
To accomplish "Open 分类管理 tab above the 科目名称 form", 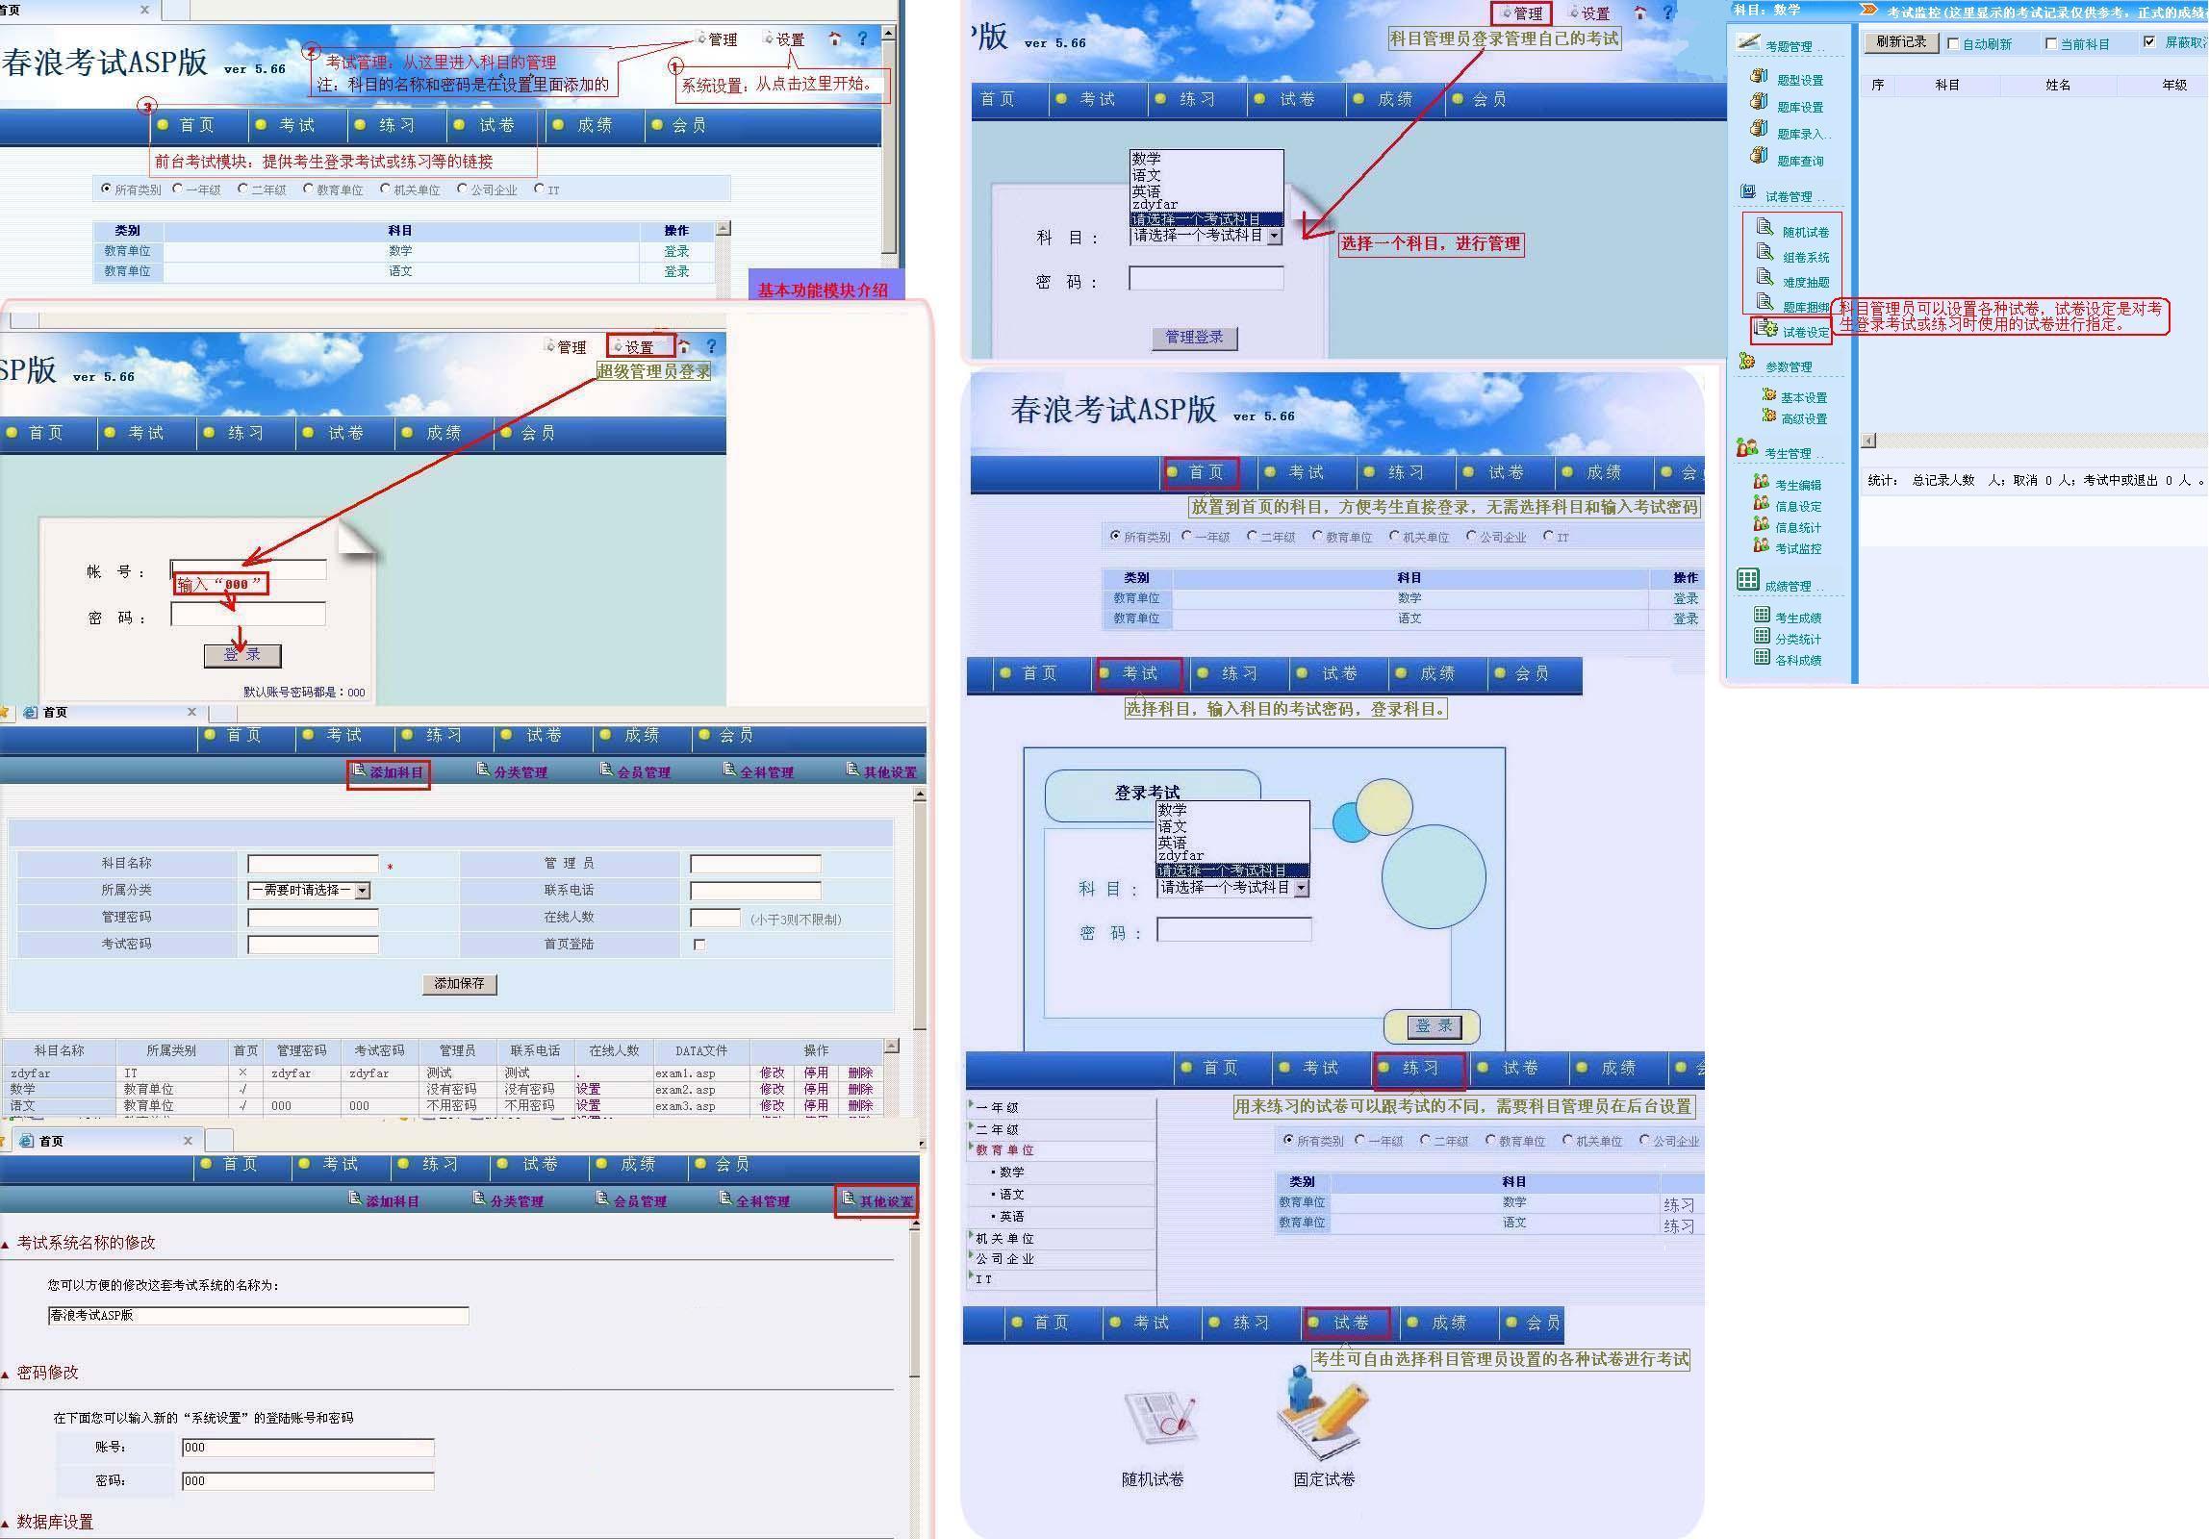I will [512, 772].
